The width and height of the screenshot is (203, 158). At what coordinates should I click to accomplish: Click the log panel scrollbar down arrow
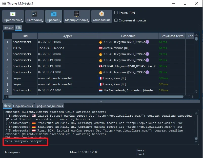click(196, 142)
